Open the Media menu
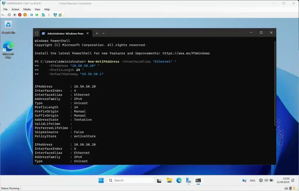Screen dimensions: 299x191 [27, 9]
